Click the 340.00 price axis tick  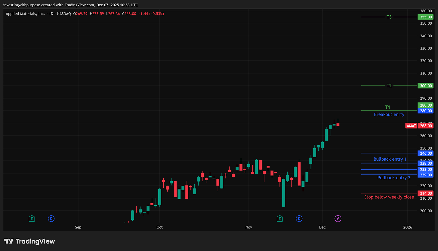tap(426, 36)
